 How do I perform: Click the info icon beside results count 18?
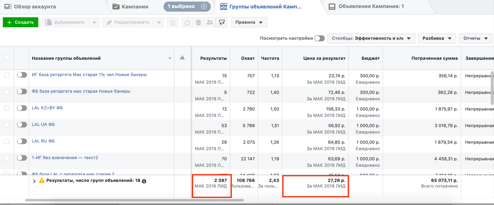point(144,181)
